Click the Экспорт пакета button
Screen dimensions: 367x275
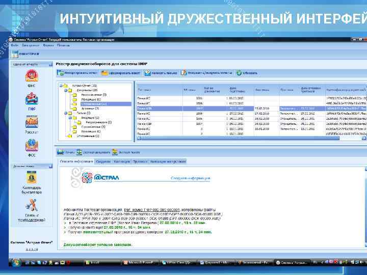pos(126,152)
